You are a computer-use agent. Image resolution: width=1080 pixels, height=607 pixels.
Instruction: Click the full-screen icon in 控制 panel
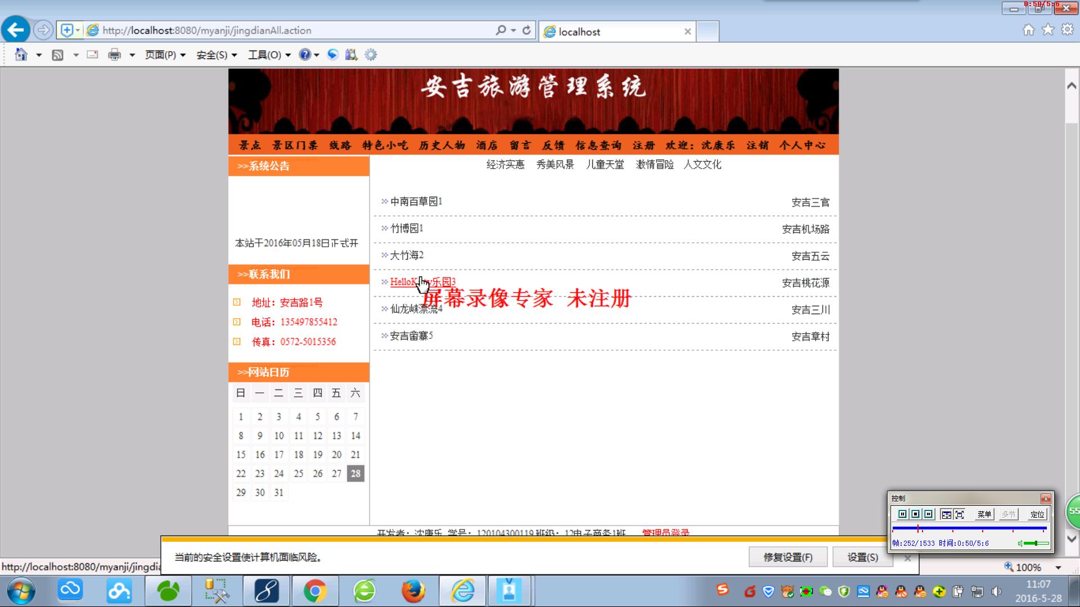pos(960,514)
